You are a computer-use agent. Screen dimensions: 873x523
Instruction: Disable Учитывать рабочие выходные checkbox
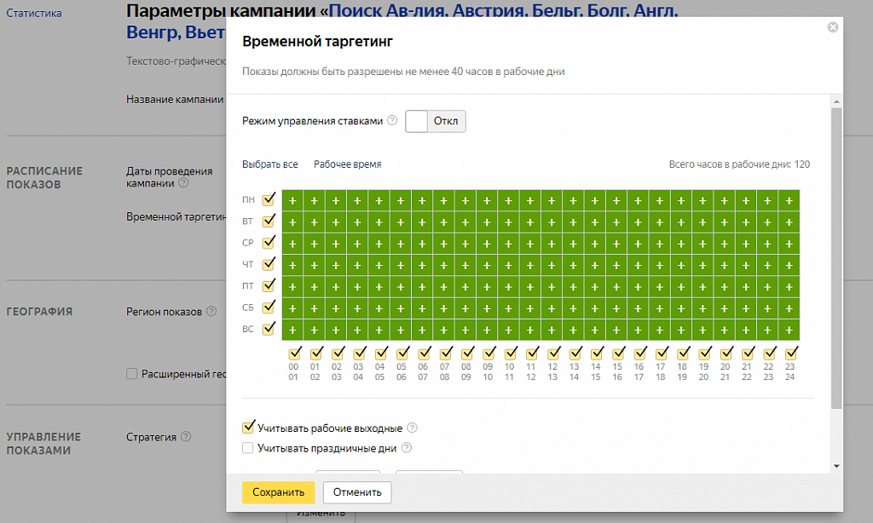248,428
